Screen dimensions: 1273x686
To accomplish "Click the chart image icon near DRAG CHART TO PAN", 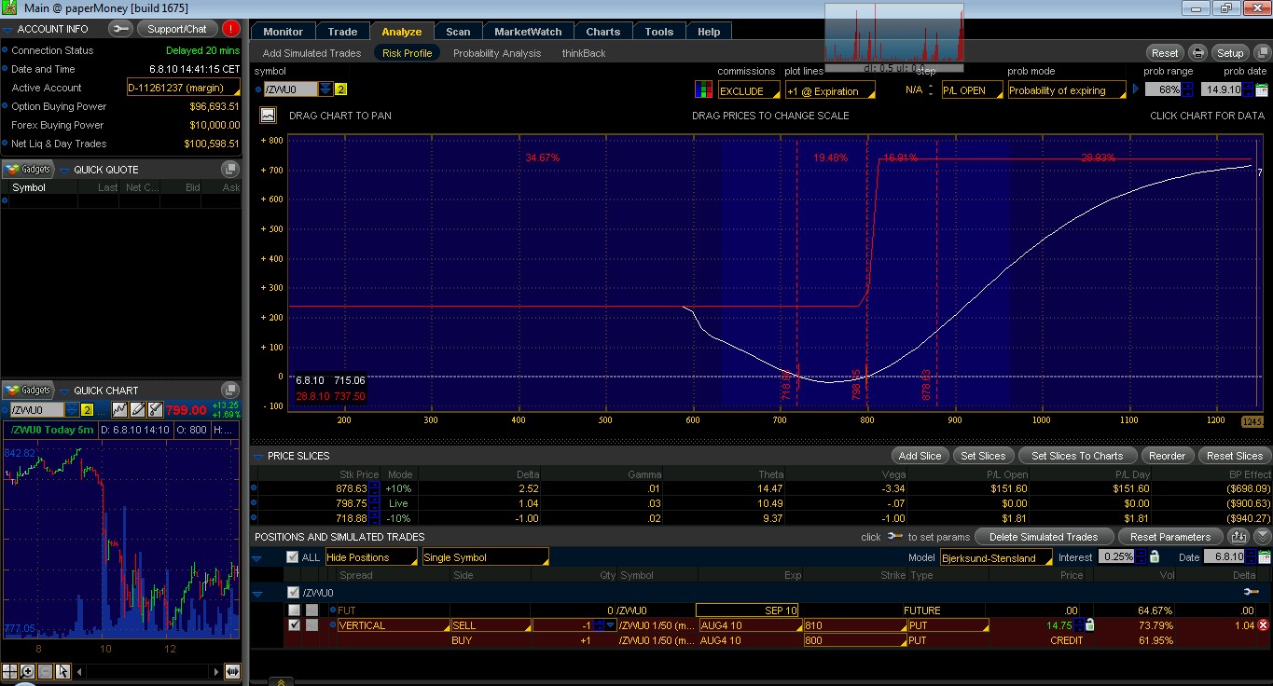I will (269, 116).
